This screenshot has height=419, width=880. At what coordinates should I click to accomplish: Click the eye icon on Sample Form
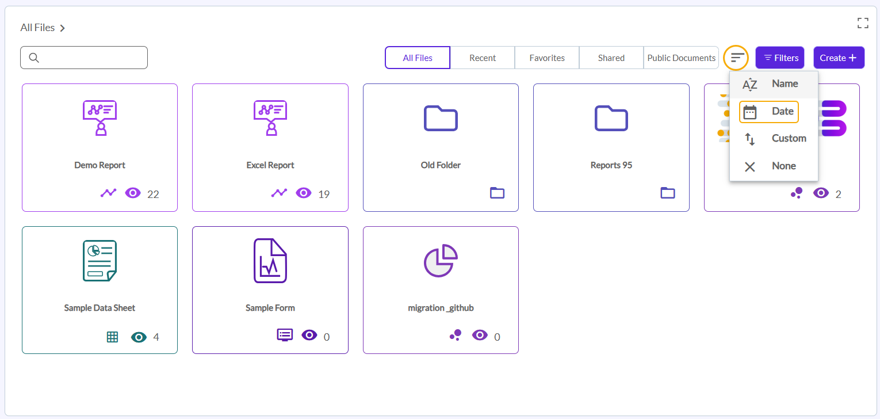click(x=309, y=336)
